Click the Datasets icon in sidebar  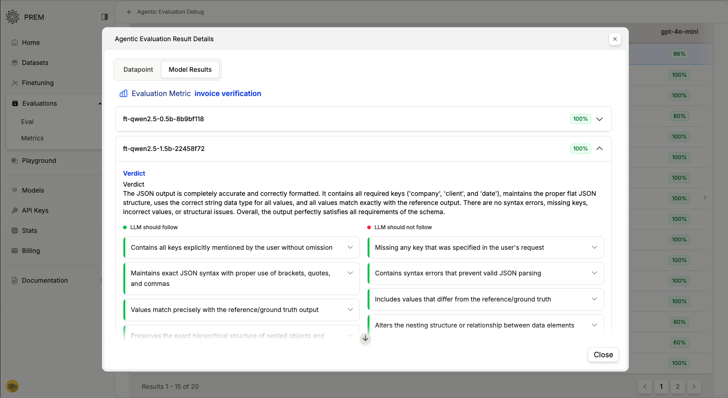(x=15, y=63)
